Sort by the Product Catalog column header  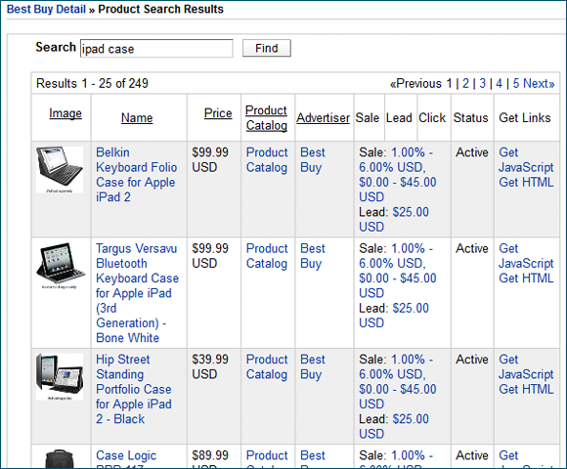[267, 118]
